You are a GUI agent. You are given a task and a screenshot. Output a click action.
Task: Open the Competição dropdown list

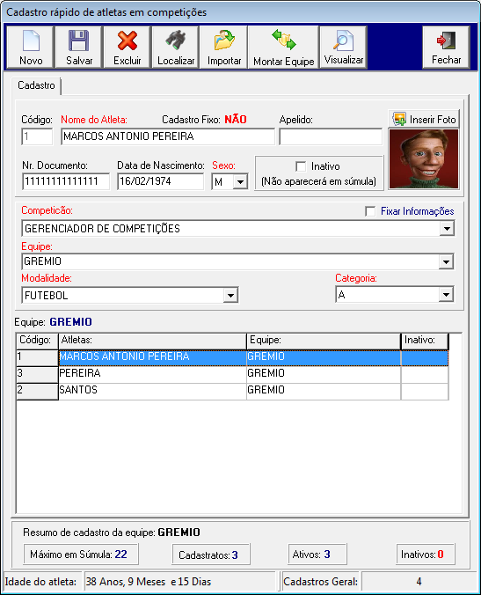tap(447, 229)
